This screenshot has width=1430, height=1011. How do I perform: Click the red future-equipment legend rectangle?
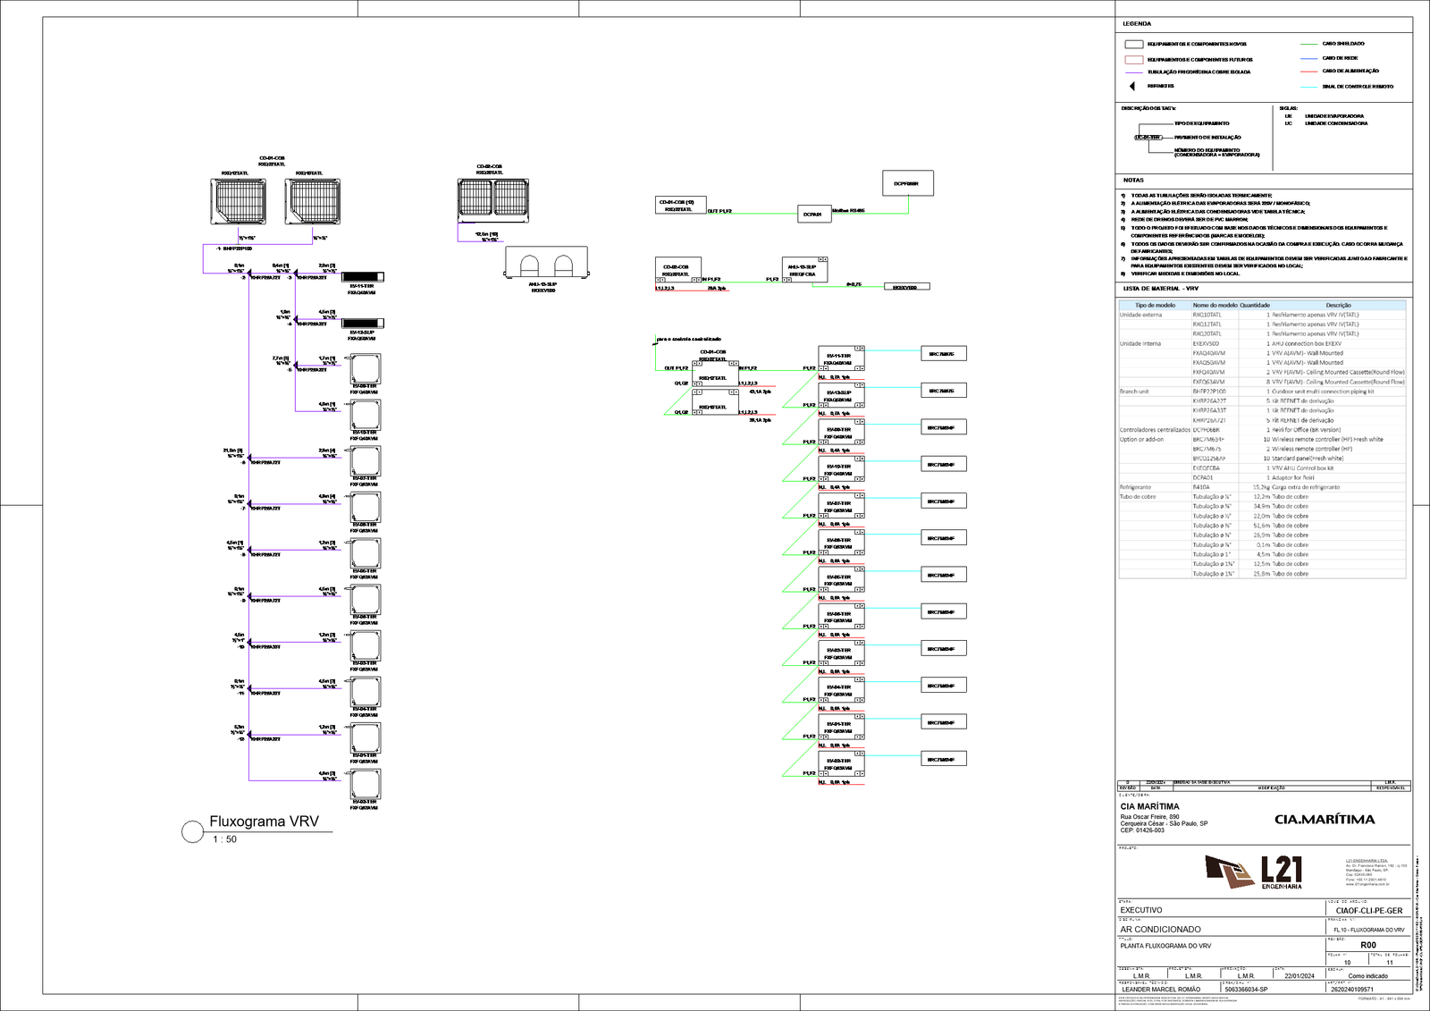[x=1133, y=59]
